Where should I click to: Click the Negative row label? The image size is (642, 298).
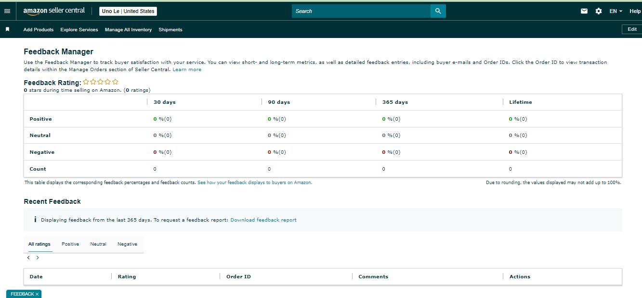[x=42, y=152]
